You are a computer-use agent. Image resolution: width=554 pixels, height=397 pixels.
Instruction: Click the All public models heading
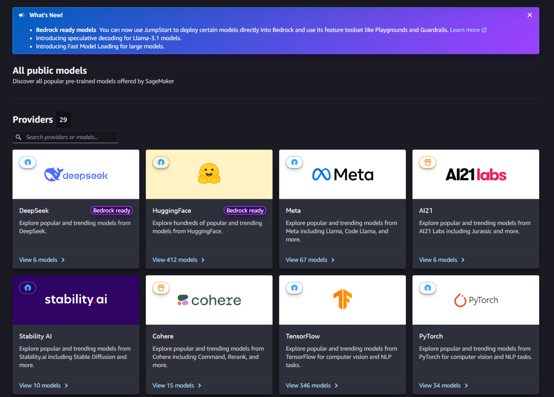[50, 71]
